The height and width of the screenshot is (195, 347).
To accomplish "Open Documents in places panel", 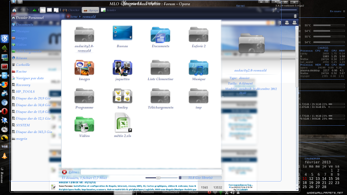I will [x=24, y=25].
